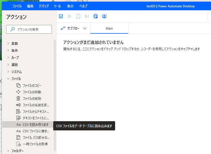Expand the 遅延 action group
Viewport: 211px width, 154px height.
8,65
